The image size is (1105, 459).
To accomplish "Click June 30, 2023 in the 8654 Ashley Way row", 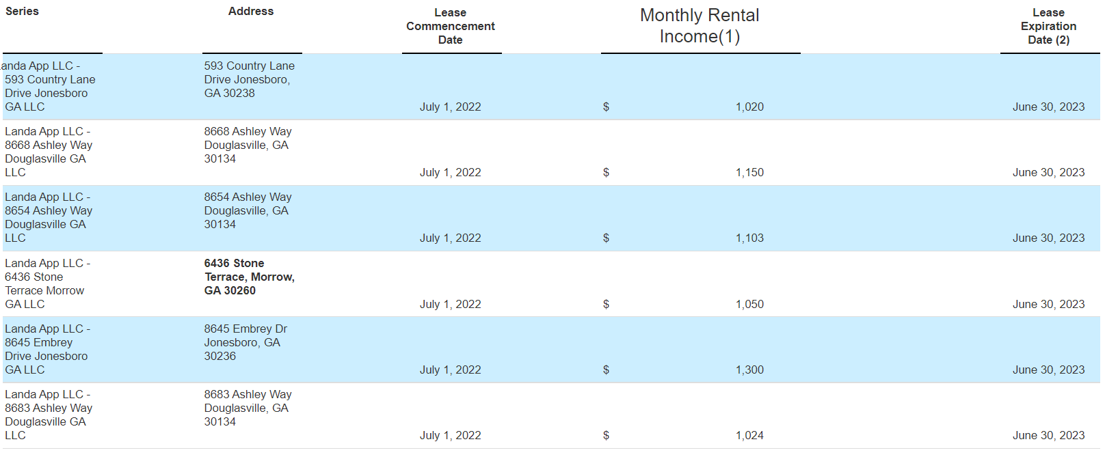I will 1048,238.
